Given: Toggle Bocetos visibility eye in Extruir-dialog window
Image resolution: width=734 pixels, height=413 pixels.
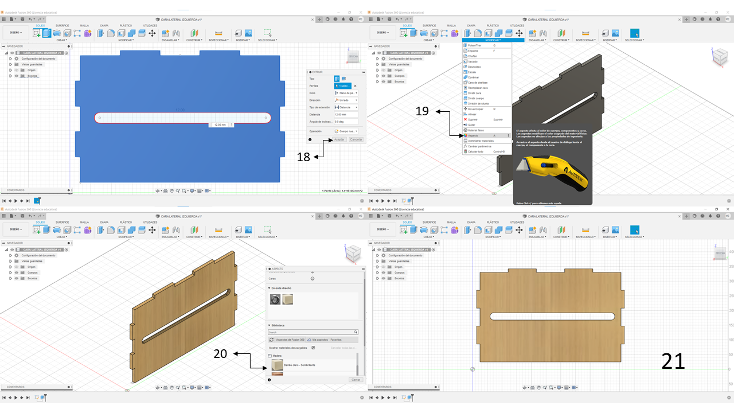Looking at the screenshot, I should 16,76.
